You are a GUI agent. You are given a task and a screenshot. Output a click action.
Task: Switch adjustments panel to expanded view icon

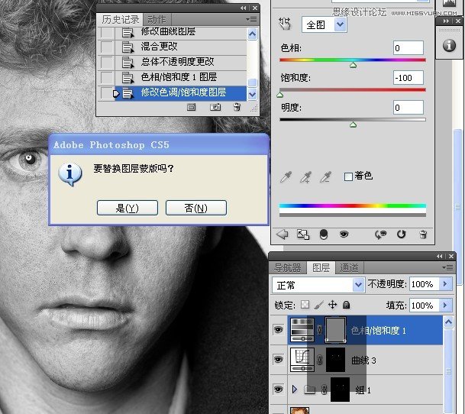click(x=303, y=234)
